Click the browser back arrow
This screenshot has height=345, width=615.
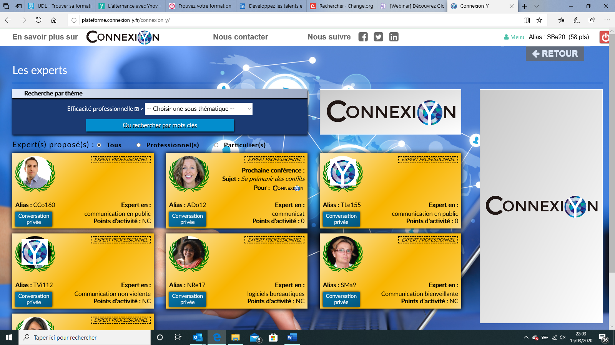8,20
